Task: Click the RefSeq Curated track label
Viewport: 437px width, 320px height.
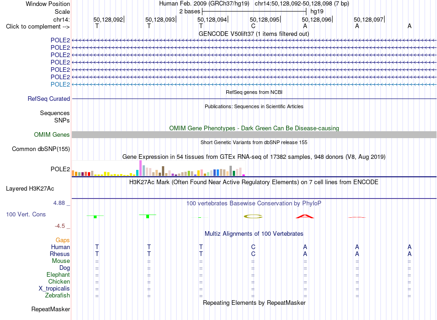Action: click(49, 99)
